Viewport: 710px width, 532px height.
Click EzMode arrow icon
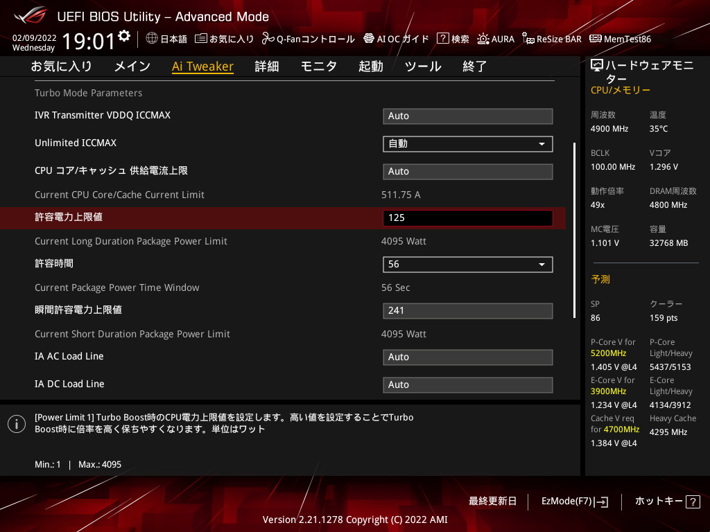coord(602,502)
